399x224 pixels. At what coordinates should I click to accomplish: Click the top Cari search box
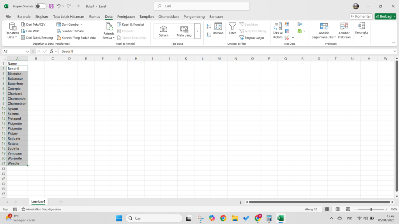(x=202, y=6)
